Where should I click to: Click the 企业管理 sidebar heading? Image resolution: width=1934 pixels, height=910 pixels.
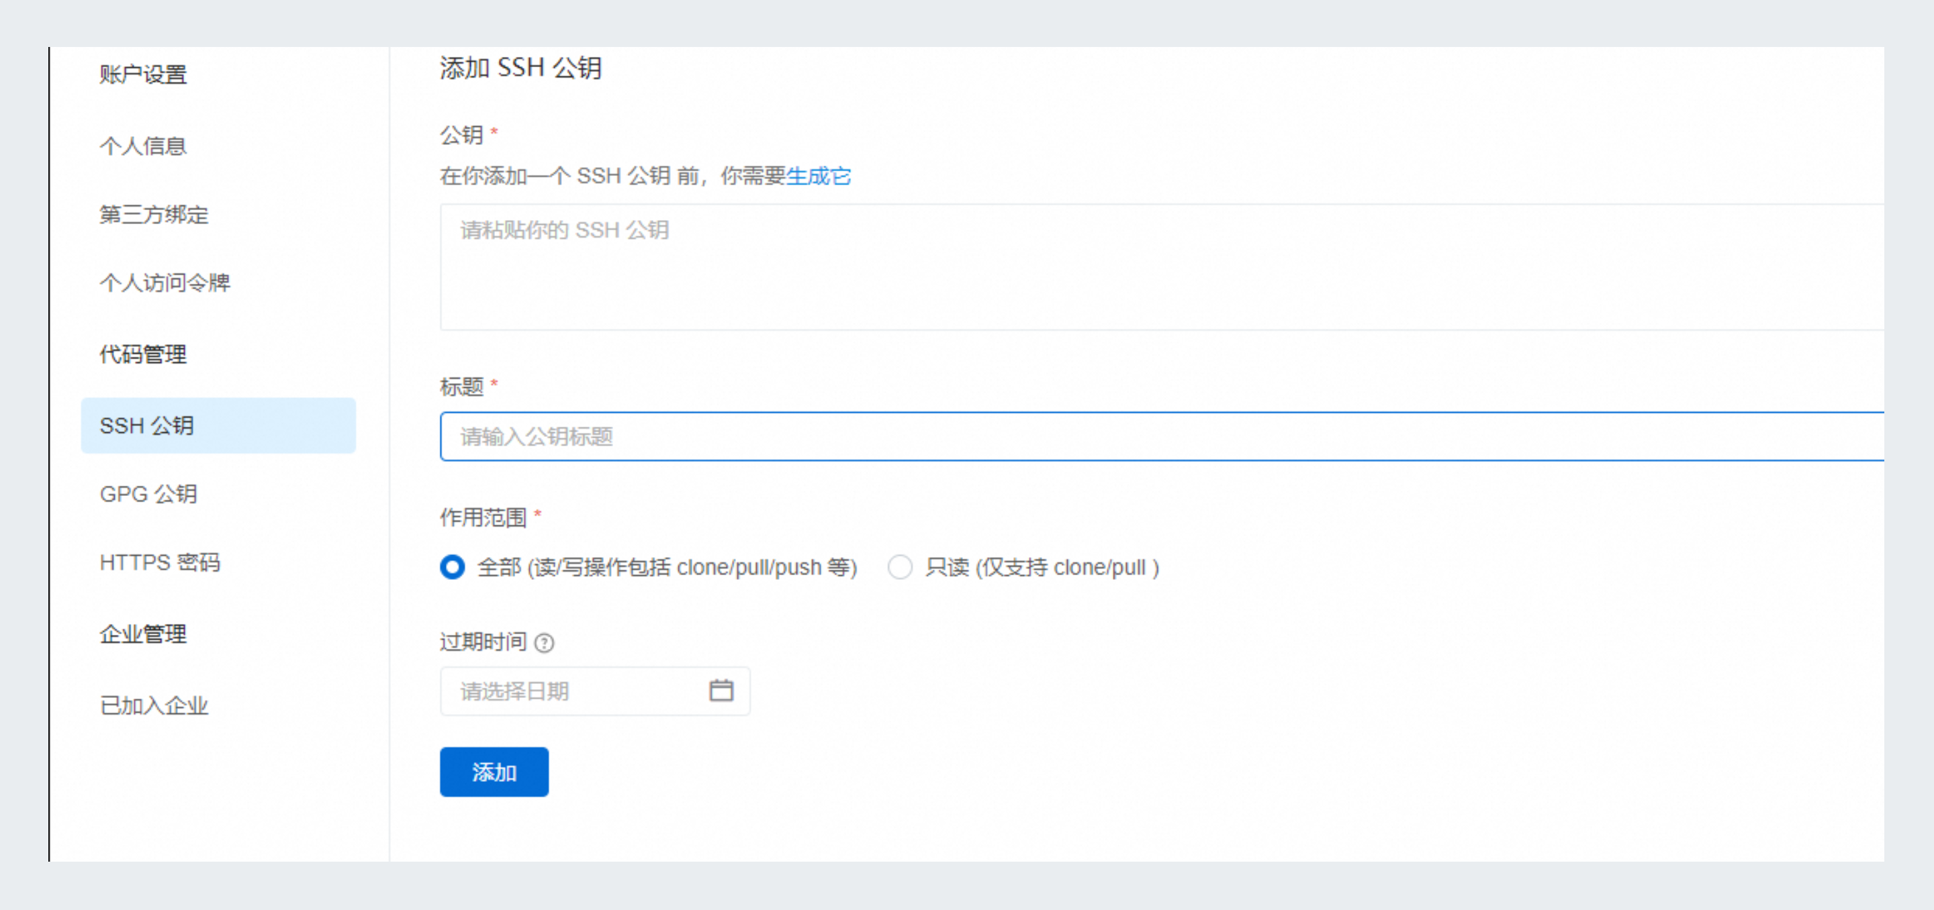point(142,634)
